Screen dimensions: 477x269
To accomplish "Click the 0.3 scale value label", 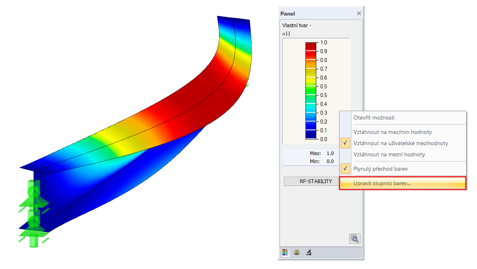I will 324,113.
